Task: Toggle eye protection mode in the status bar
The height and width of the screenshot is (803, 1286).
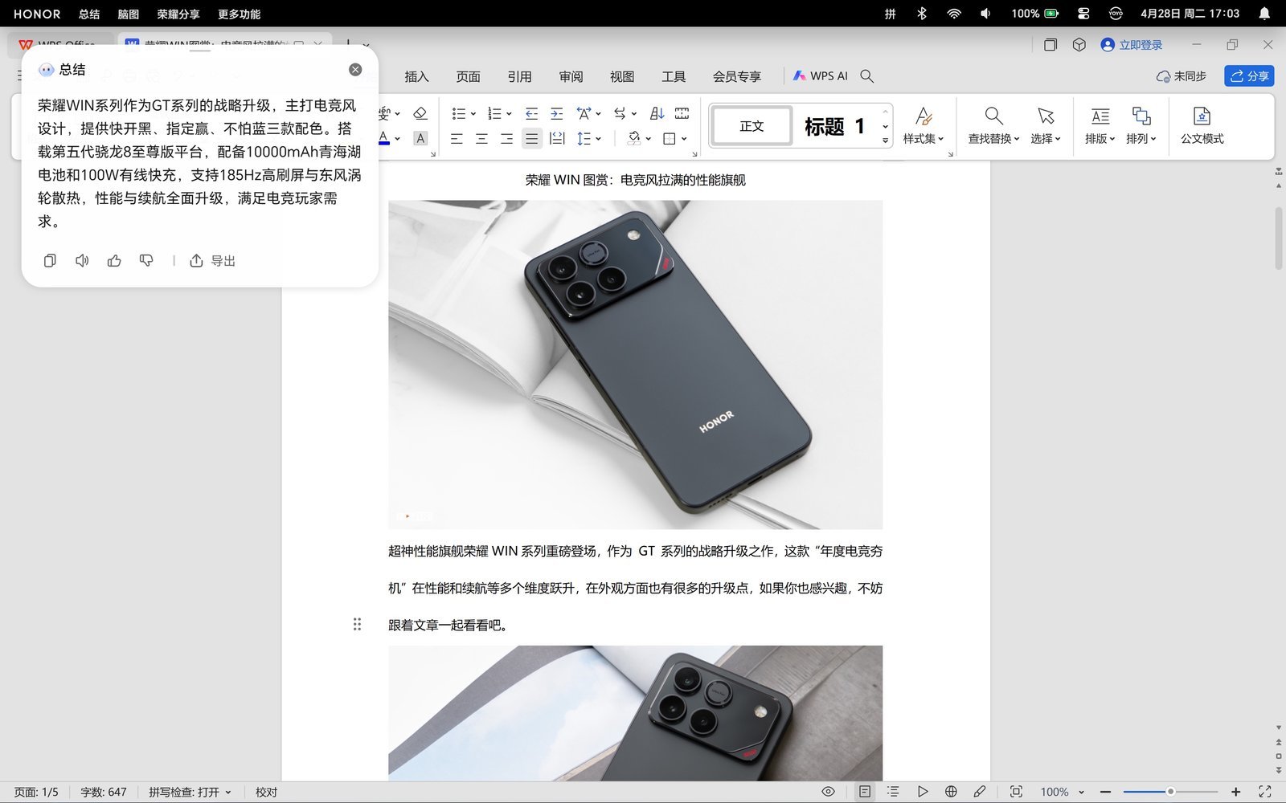Action: pos(828,792)
